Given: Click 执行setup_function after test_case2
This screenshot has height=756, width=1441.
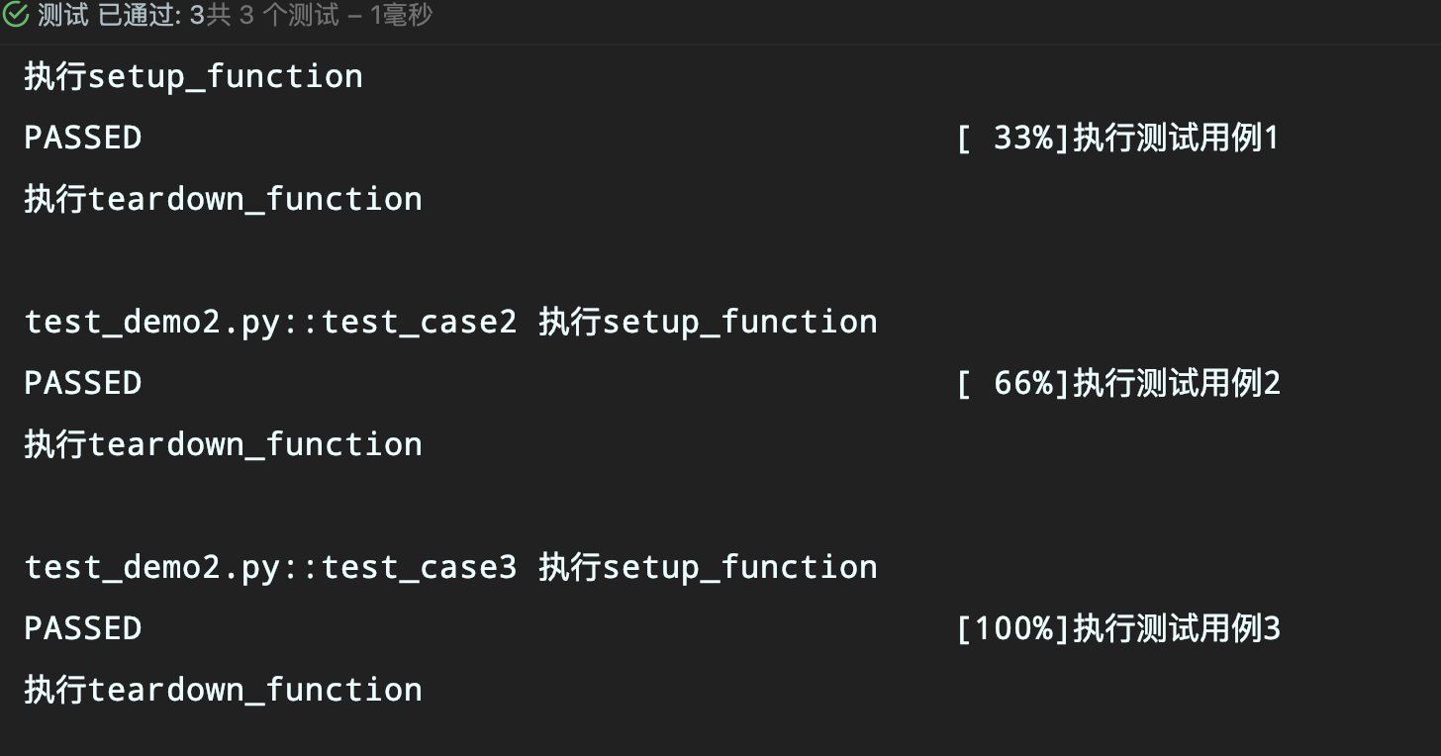Looking at the screenshot, I should (x=709, y=322).
